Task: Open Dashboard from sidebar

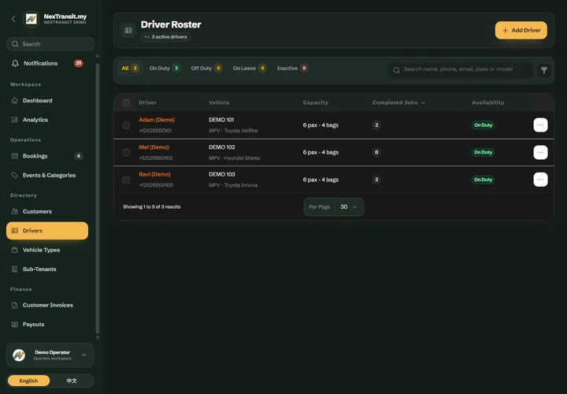Action: coord(47,101)
